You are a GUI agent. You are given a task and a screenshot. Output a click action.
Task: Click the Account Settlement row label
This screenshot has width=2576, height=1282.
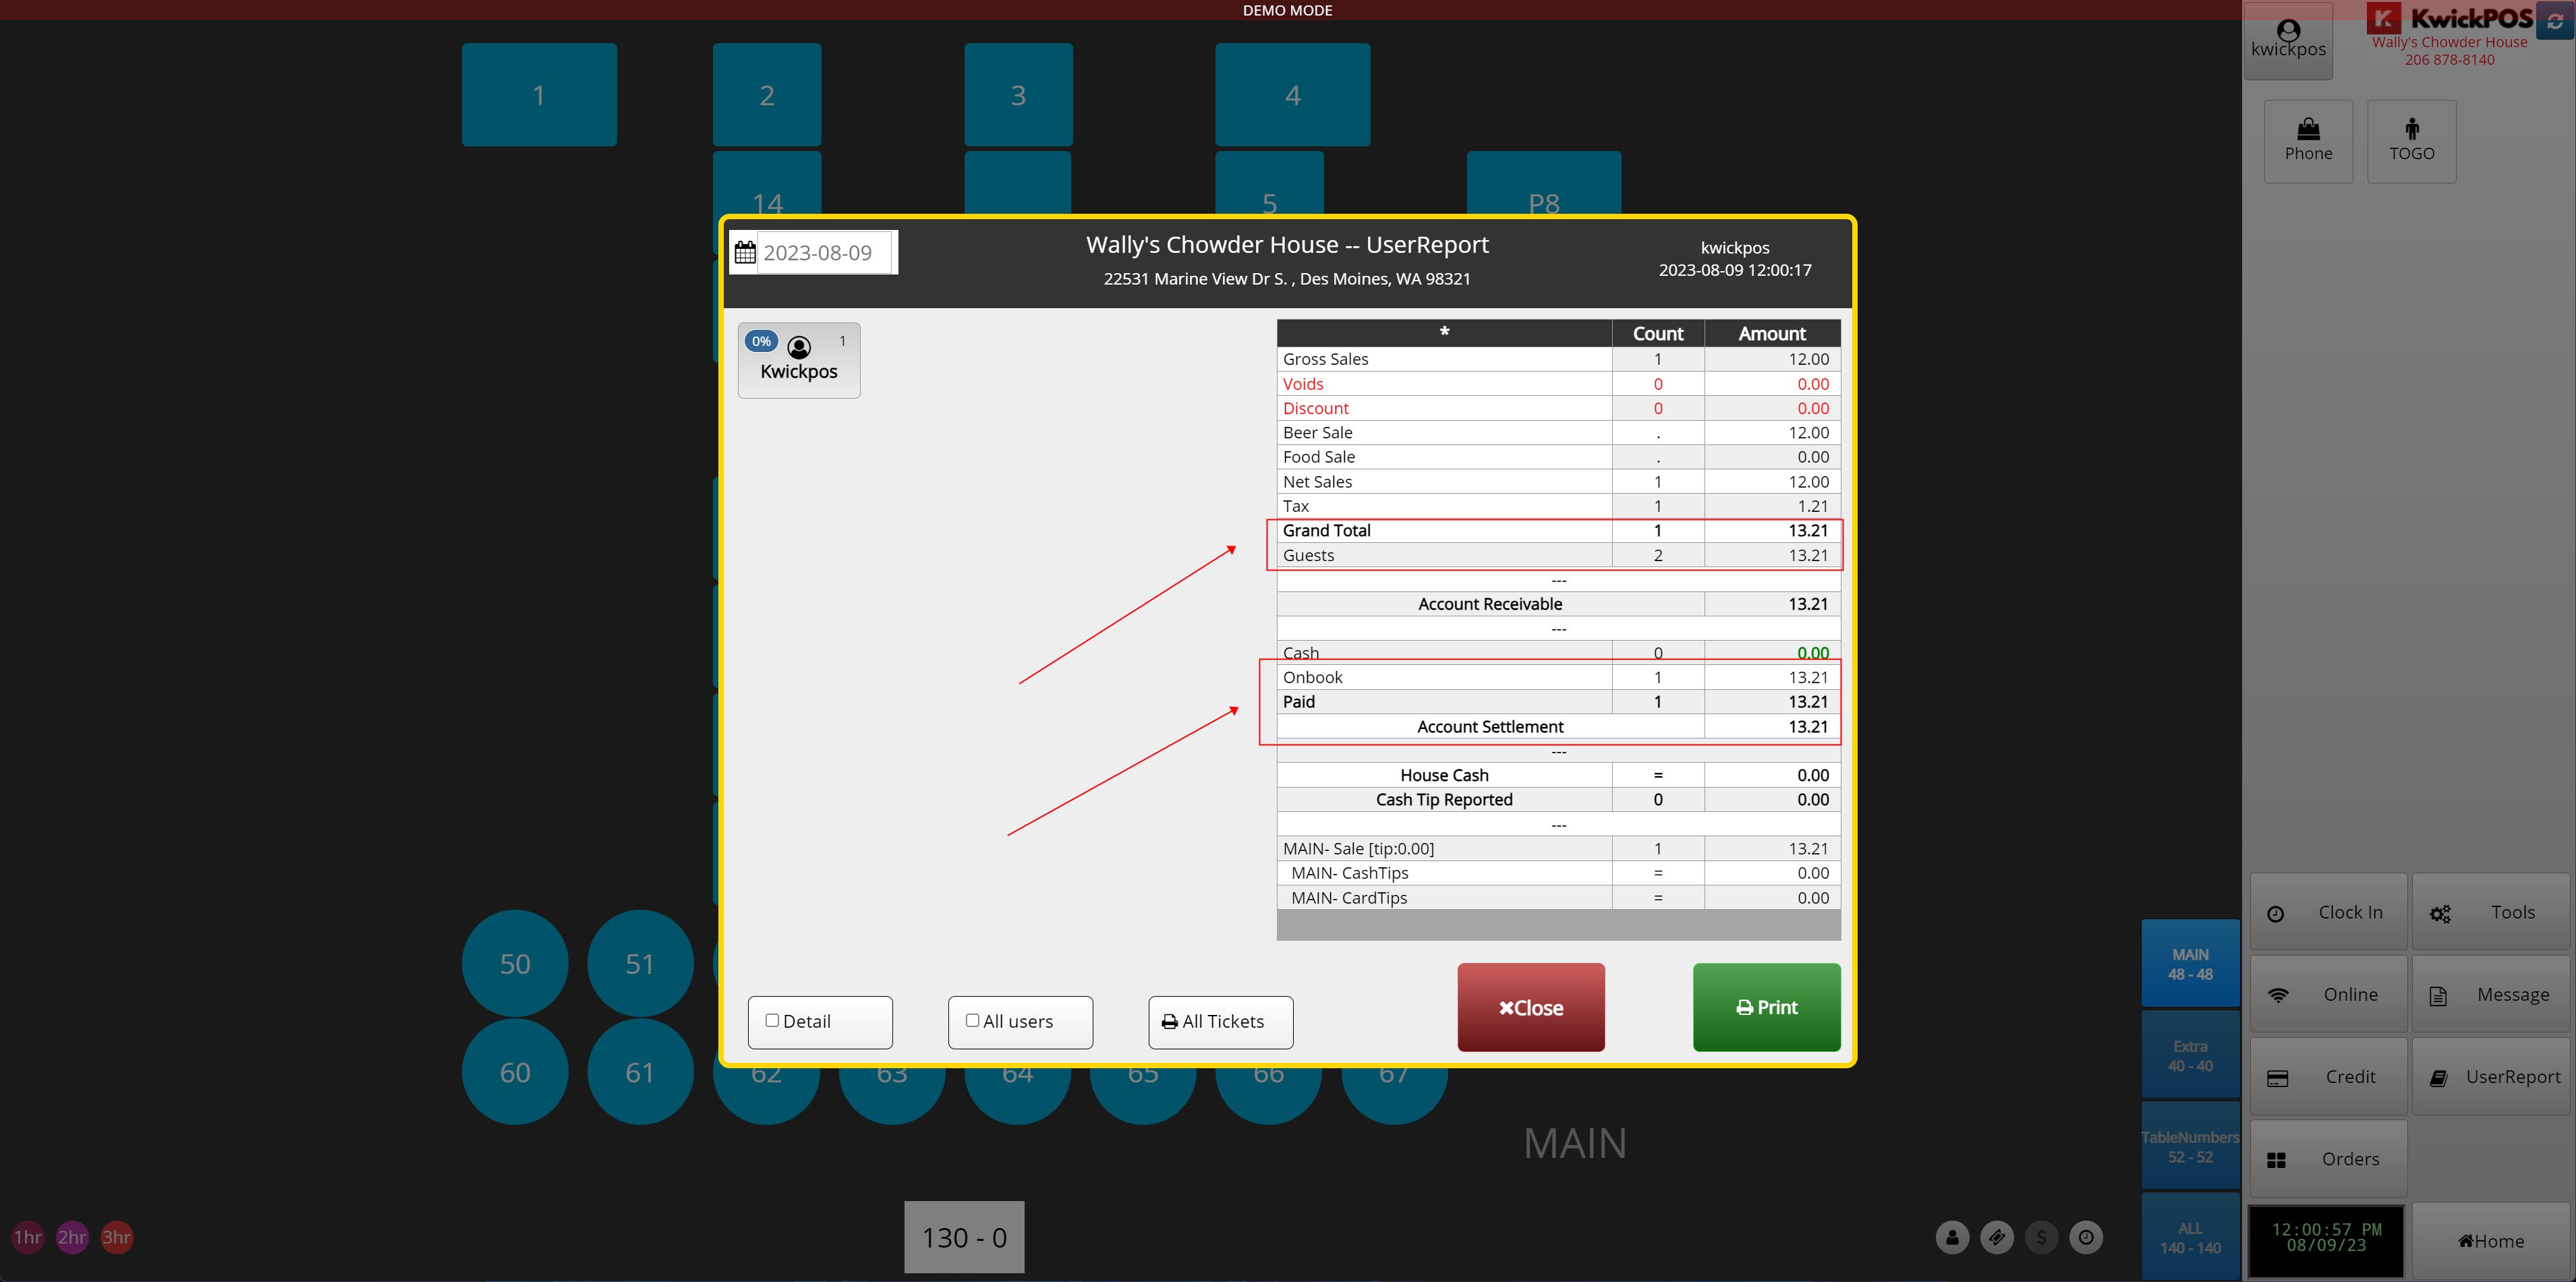1489,727
